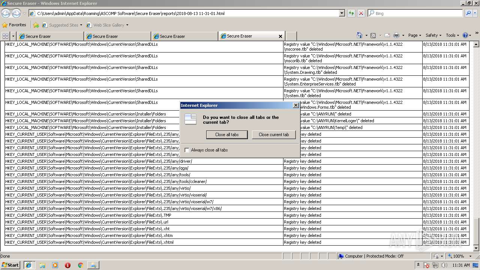The width and height of the screenshot is (480, 270).
Task: Enable Always close all tabs checkbox
Action: click(x=187, y=150)
